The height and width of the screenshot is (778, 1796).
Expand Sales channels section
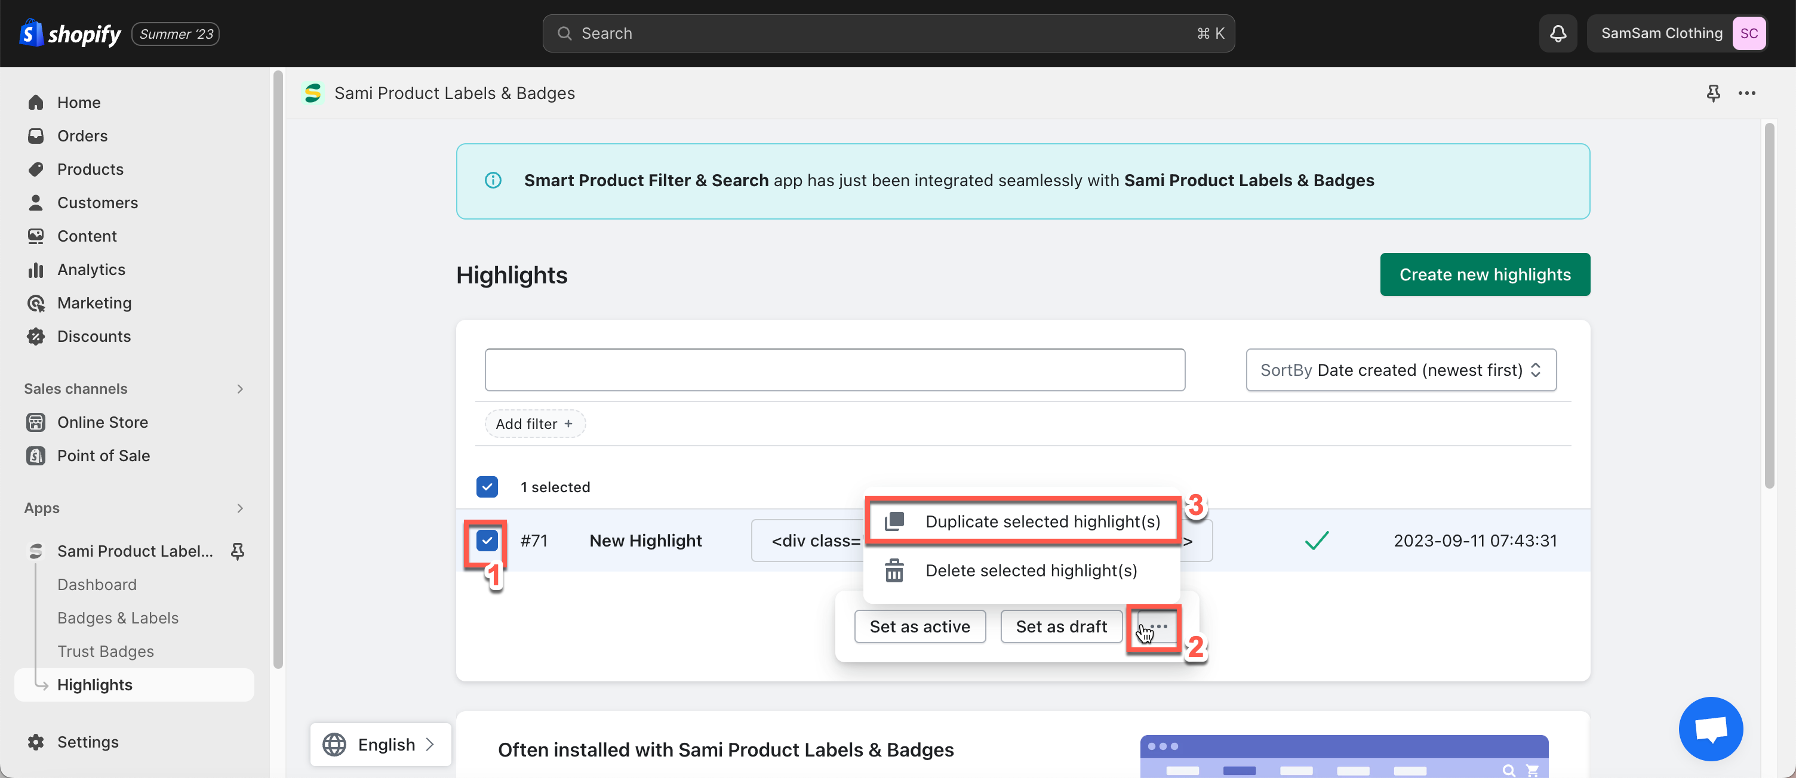[x=240, y=388]
